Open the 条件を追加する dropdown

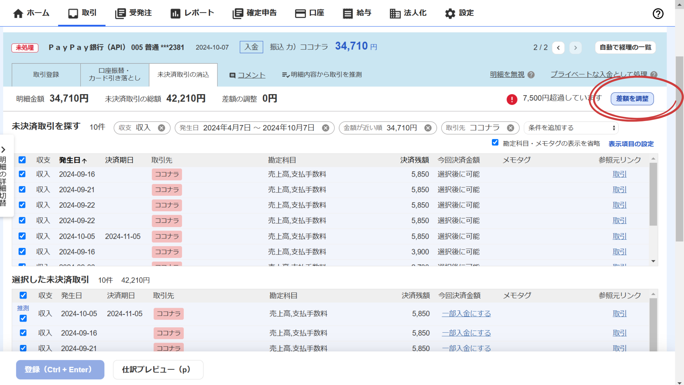pyautogui.click(x=571, y=128)
